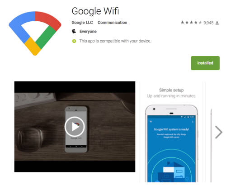This screenshot has width=226, height=190.
Task: Show next screenshots with right chevron
Action: click(x=219, y=132)
